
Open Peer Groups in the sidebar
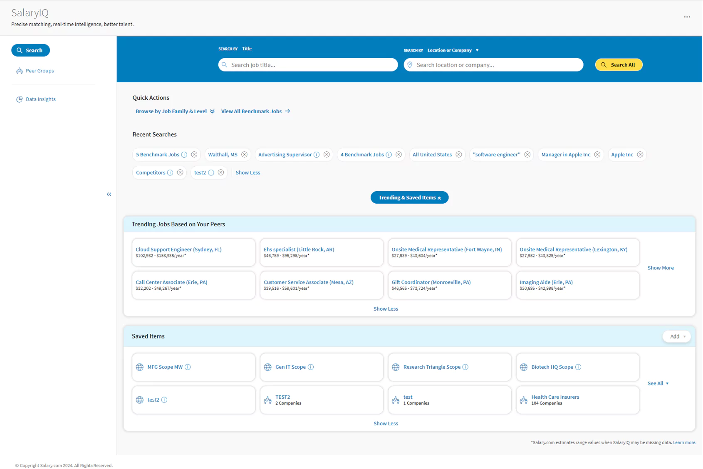[x=40, y=71]
